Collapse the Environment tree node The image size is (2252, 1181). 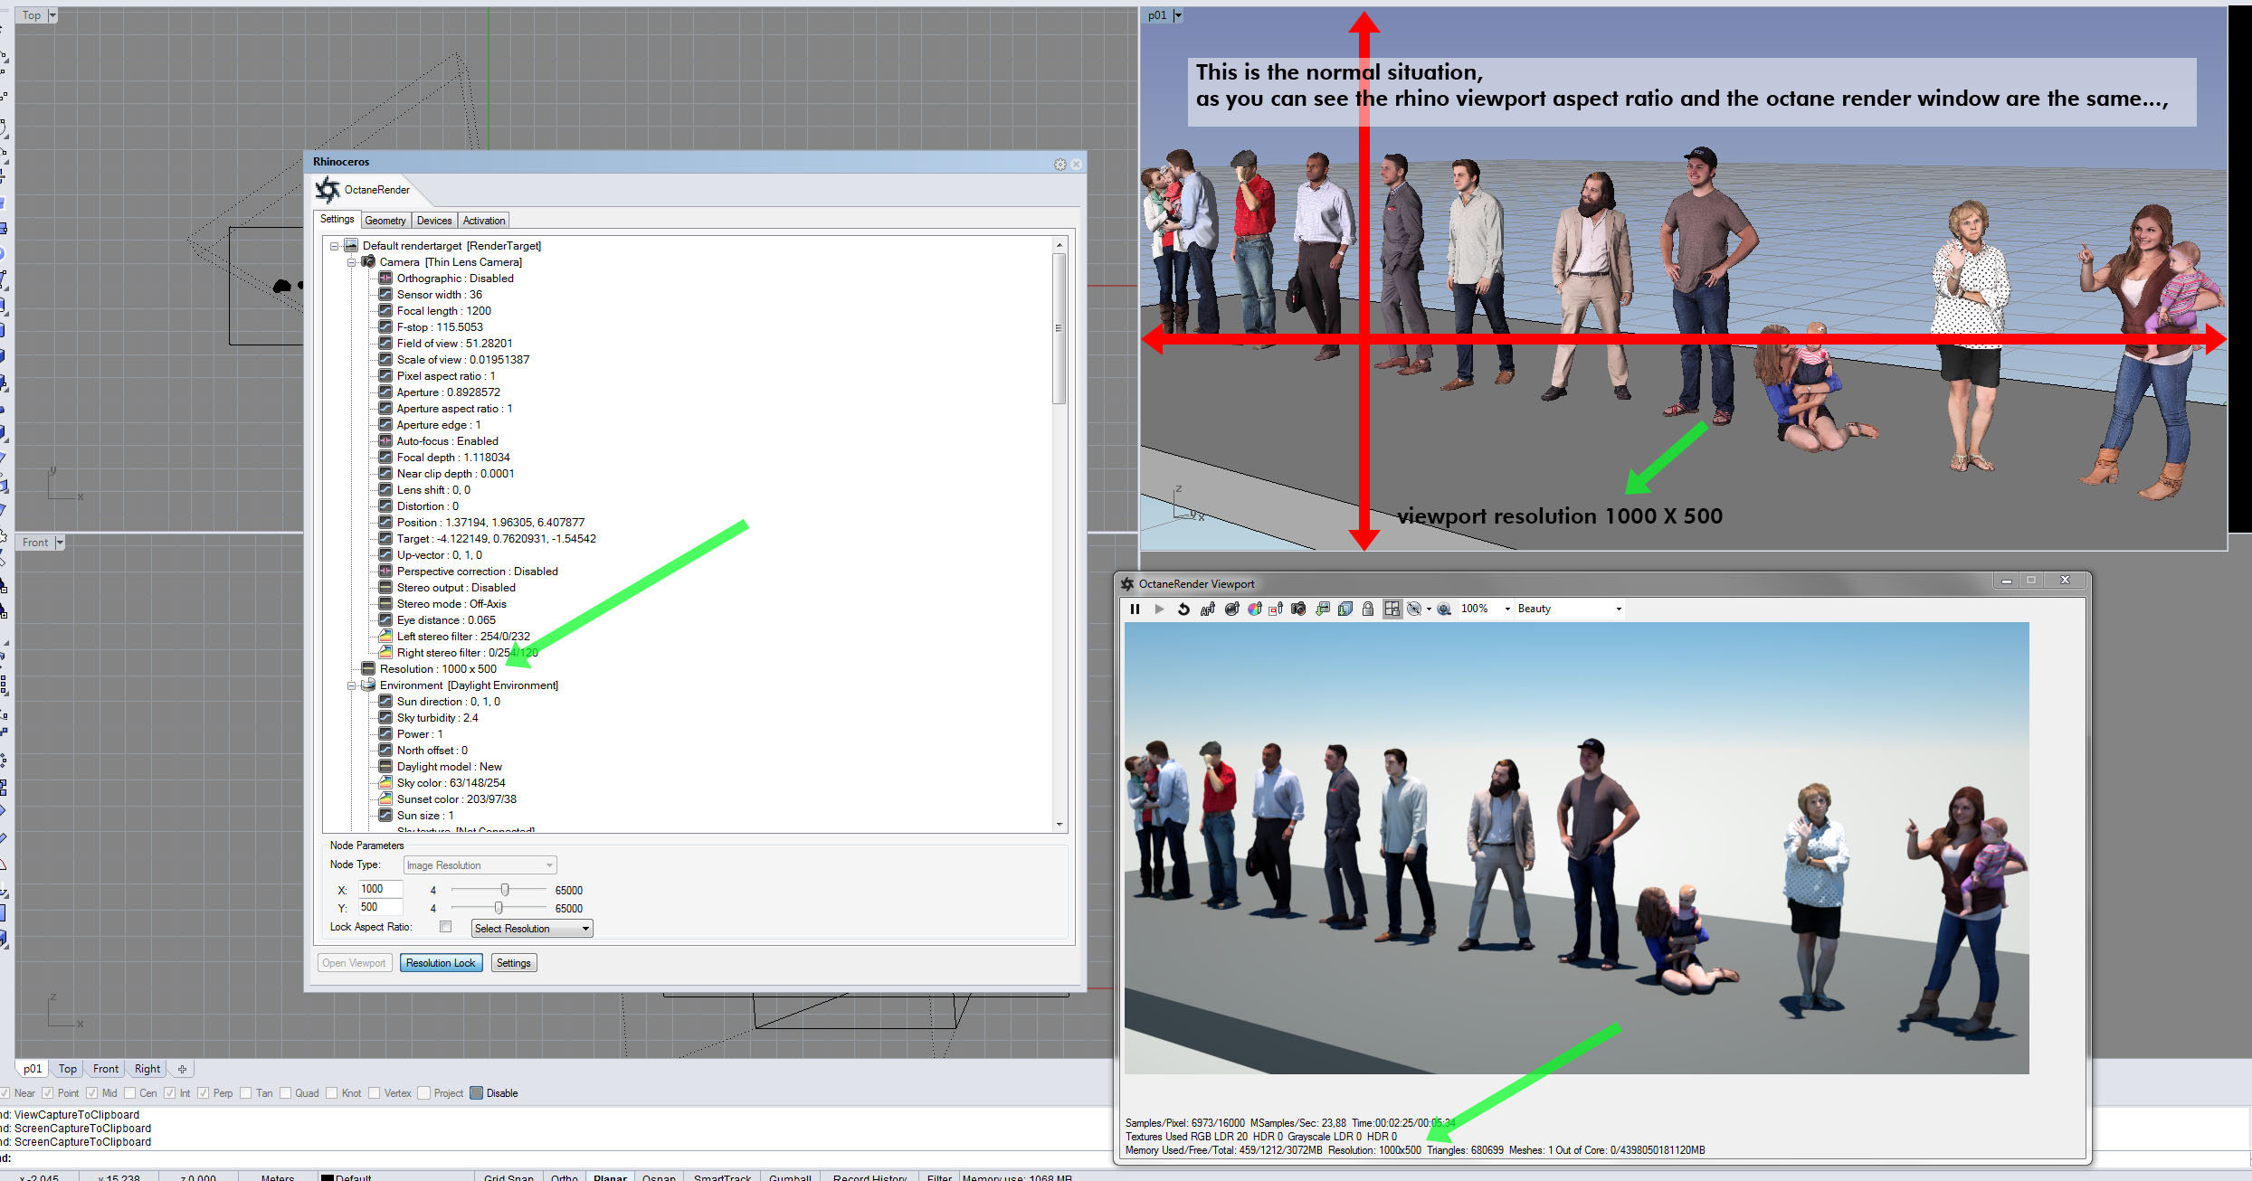352,685
